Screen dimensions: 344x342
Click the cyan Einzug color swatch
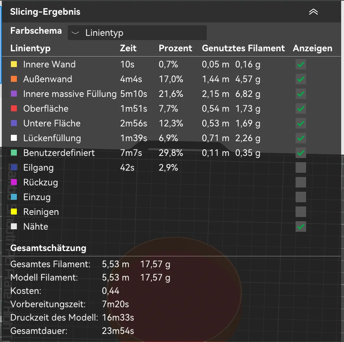(14, 197)
